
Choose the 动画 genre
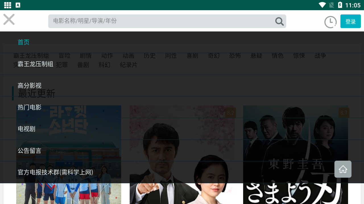click(128, 56)
